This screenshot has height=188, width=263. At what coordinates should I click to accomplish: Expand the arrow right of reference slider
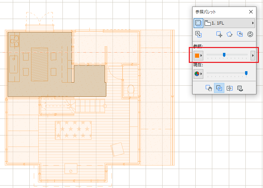coord(253,55)
